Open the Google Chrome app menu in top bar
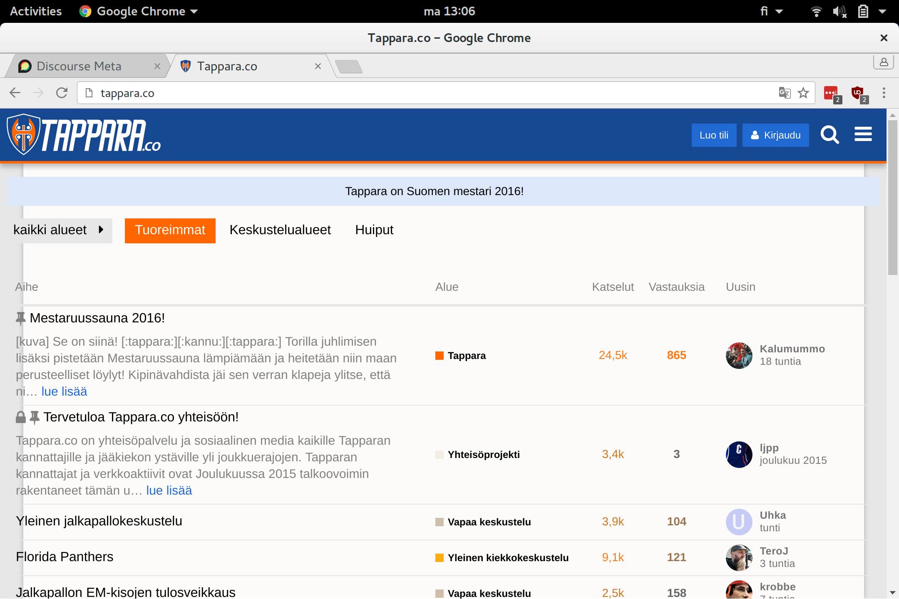The width and height of the screenshot is (899, 599). 139,11
